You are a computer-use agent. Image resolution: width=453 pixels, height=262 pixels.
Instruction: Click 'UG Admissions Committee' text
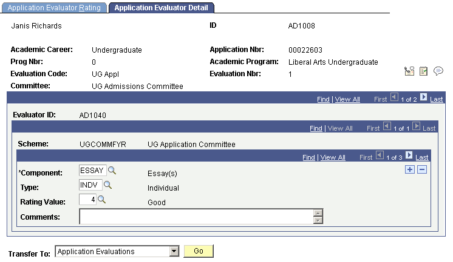tap(137, 87)
